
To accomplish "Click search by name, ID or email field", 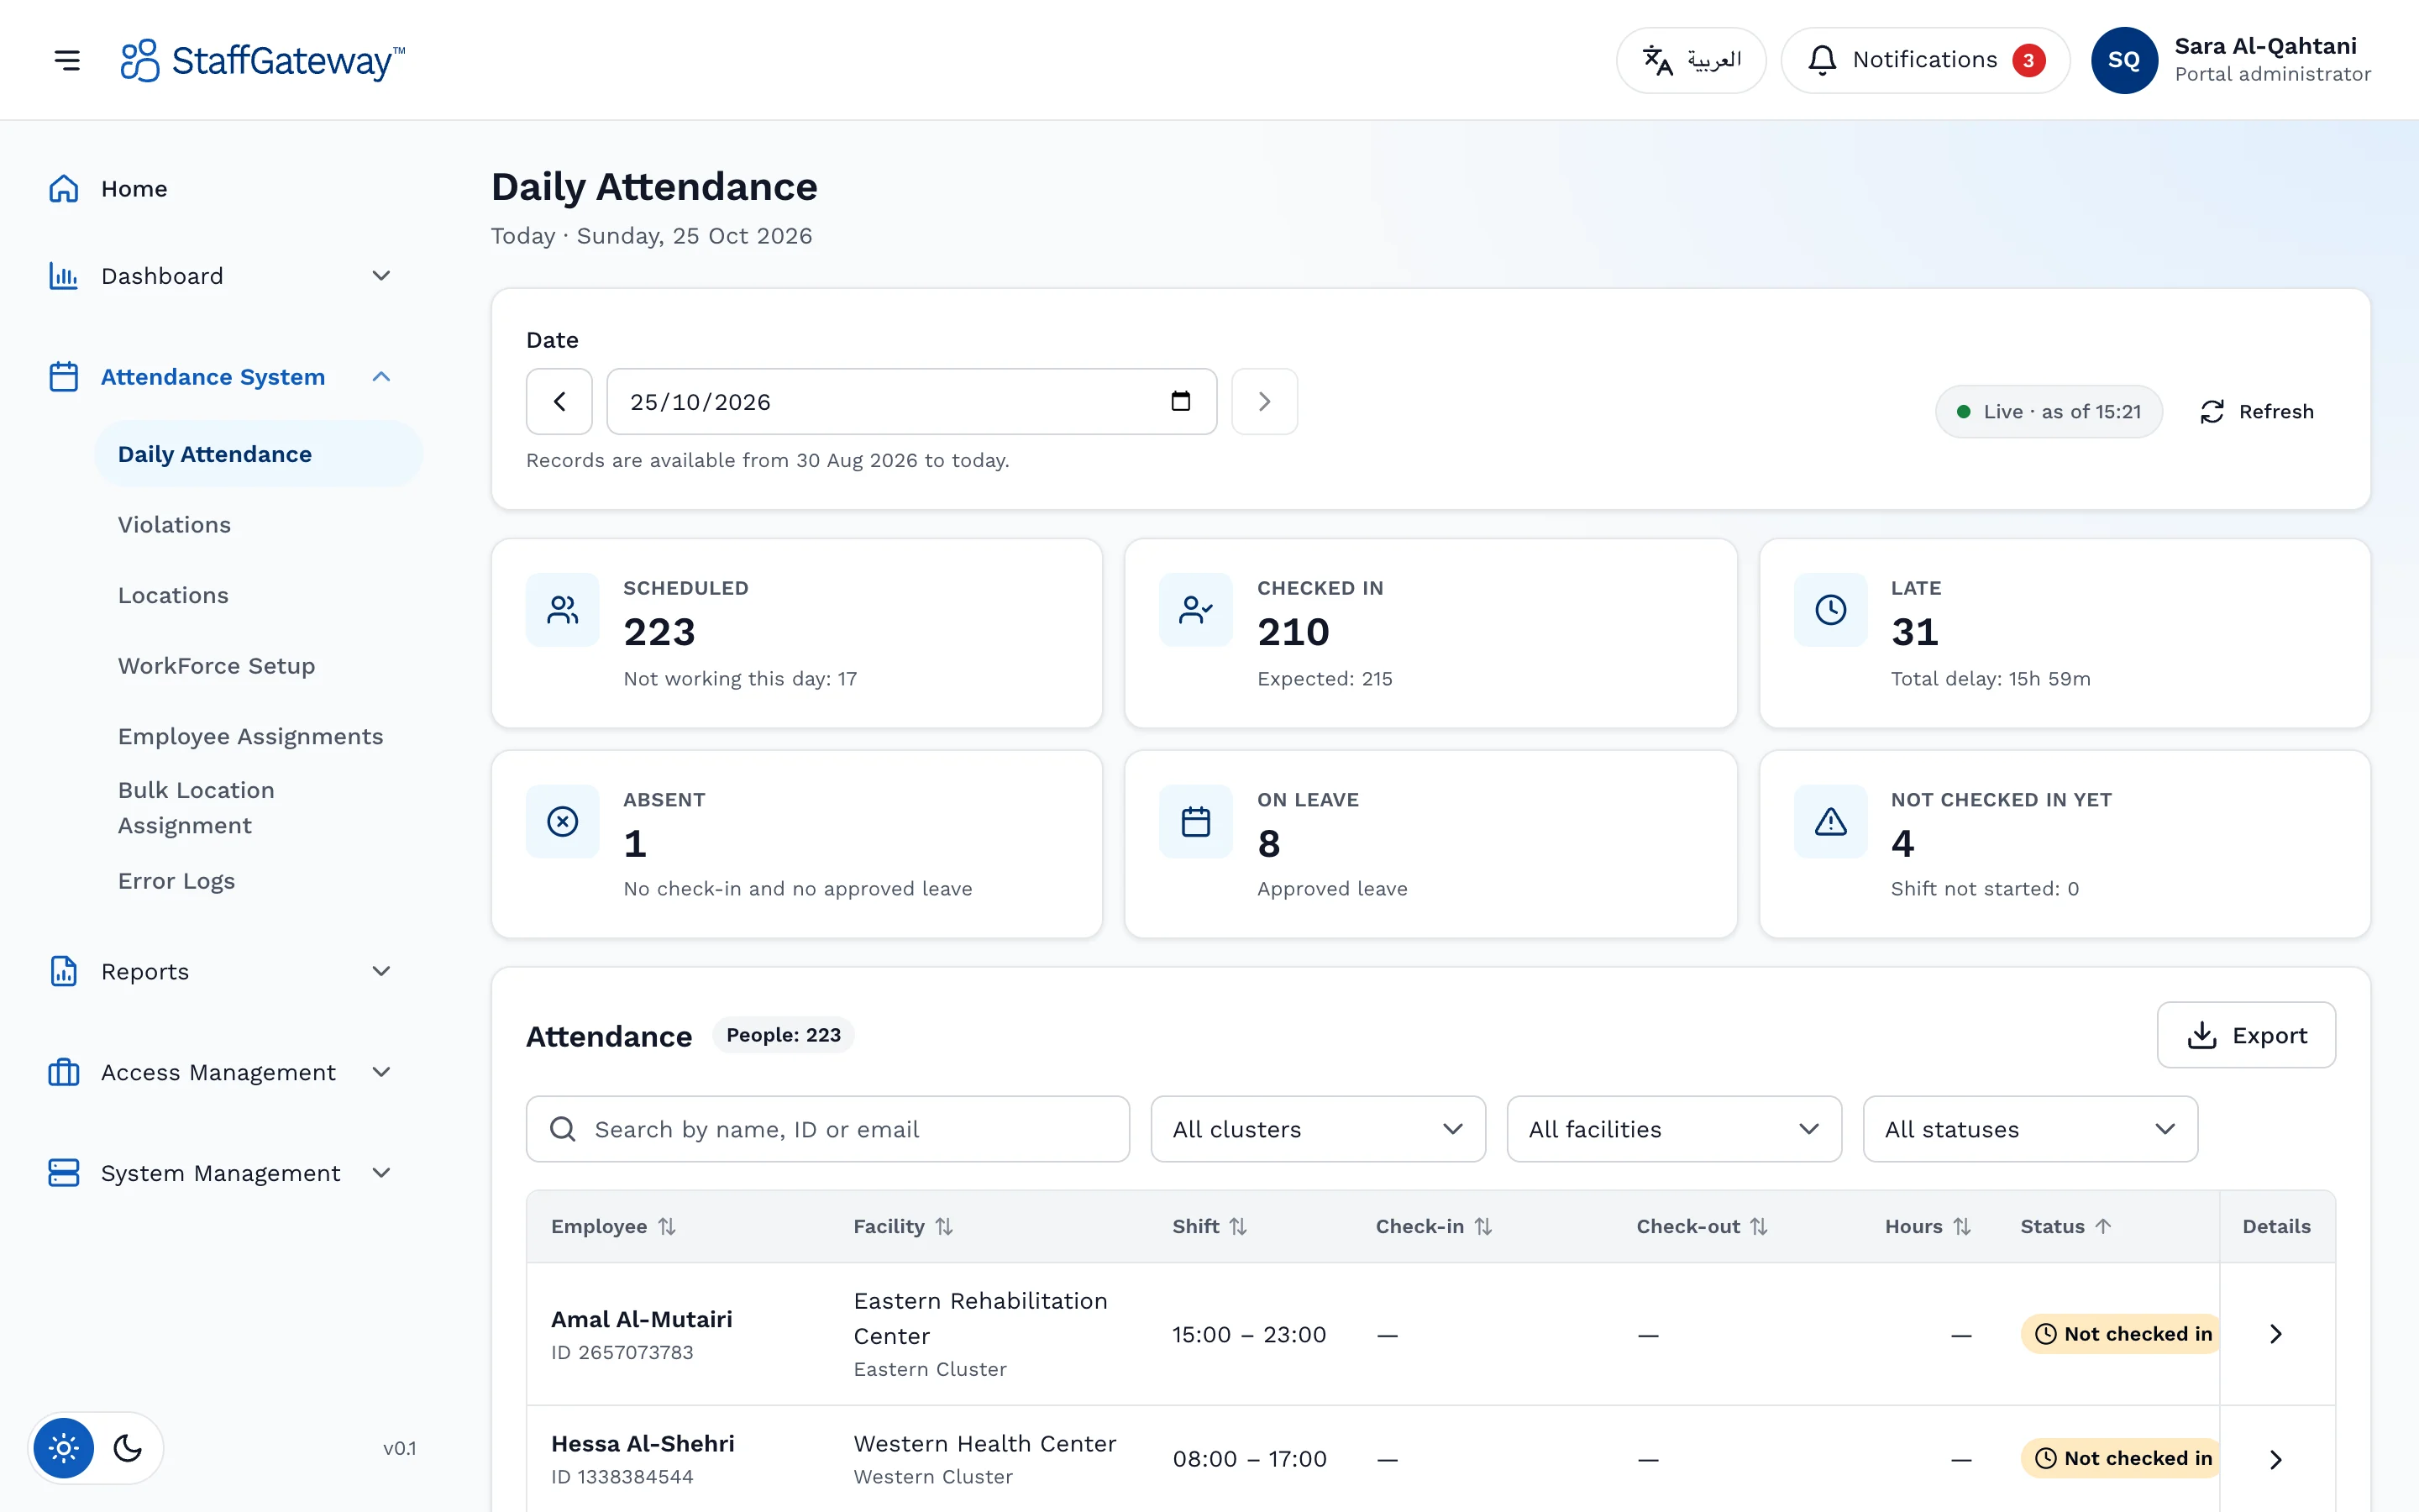I will pyautogui.click(x=827, y=1129).
